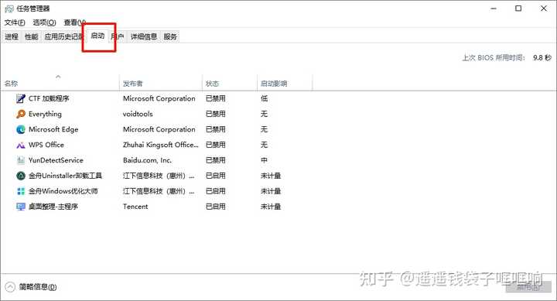Viewport: 557px width, 301px height.
Task: Select the CTF 加载程序 entry name
Action: coord(49,98)
